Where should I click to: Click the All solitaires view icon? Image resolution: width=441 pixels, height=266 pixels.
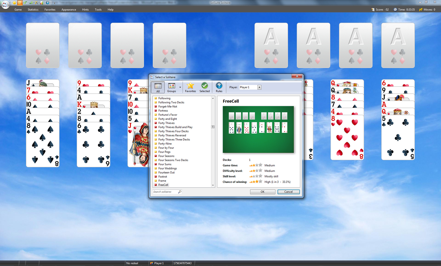158,87
